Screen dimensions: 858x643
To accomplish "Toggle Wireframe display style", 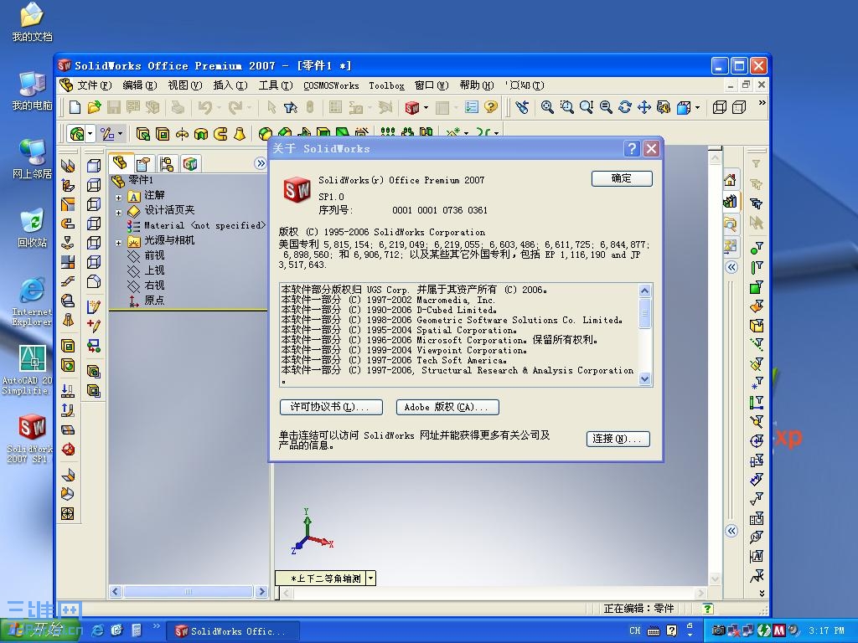I will 720,107.
